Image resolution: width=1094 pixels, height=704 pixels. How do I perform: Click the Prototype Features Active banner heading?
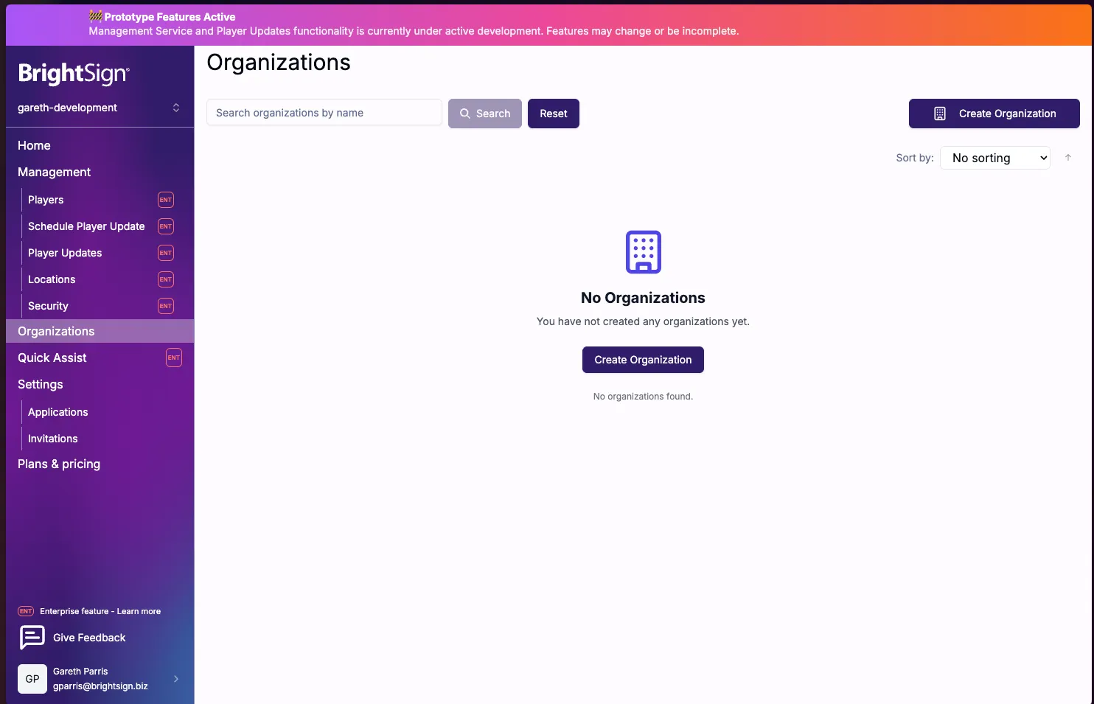(x=170, y=17)
